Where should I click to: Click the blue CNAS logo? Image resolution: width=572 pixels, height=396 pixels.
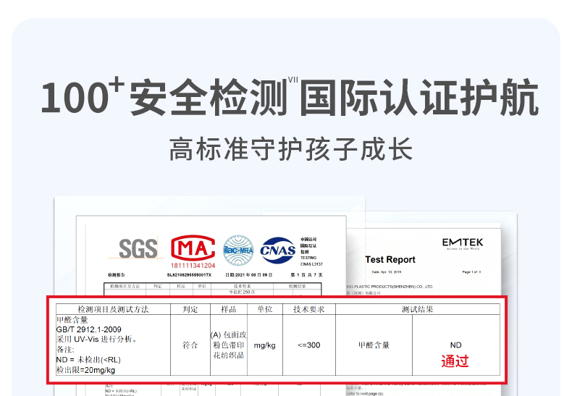pos(277,248)
